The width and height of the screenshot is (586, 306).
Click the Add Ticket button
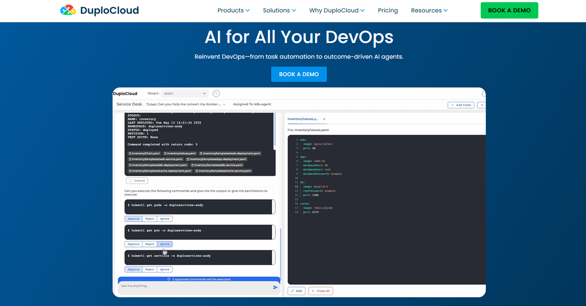[x=460, y=104]
